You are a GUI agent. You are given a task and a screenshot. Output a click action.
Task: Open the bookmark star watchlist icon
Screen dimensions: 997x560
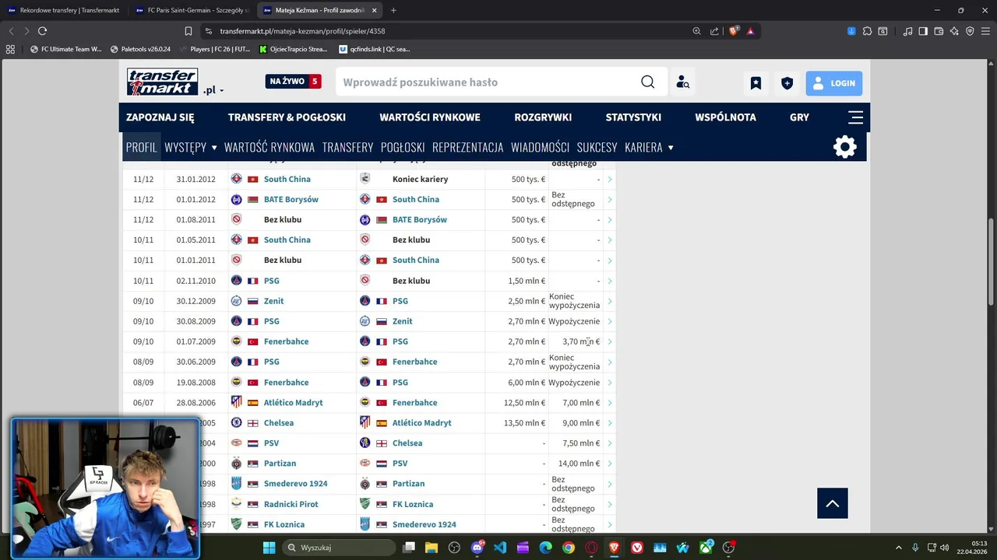coord(756,83)
